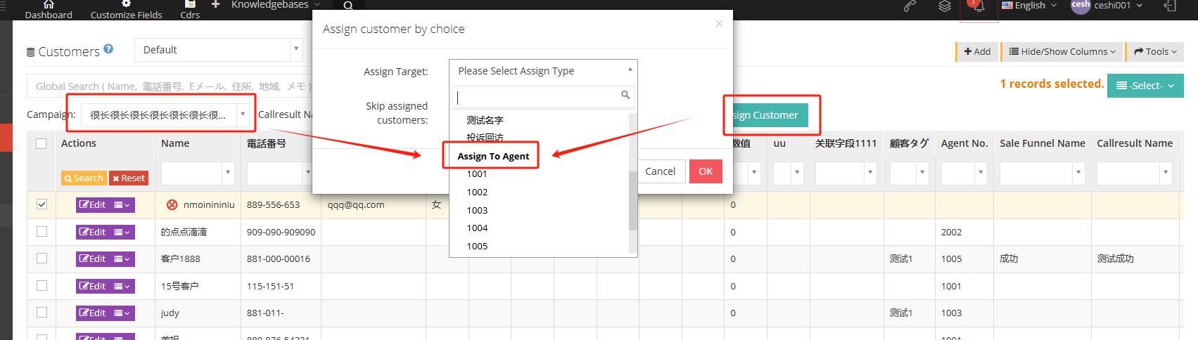
Task: Click the magnifier in the assign dropdown search
Action: (x=625, y=95)
